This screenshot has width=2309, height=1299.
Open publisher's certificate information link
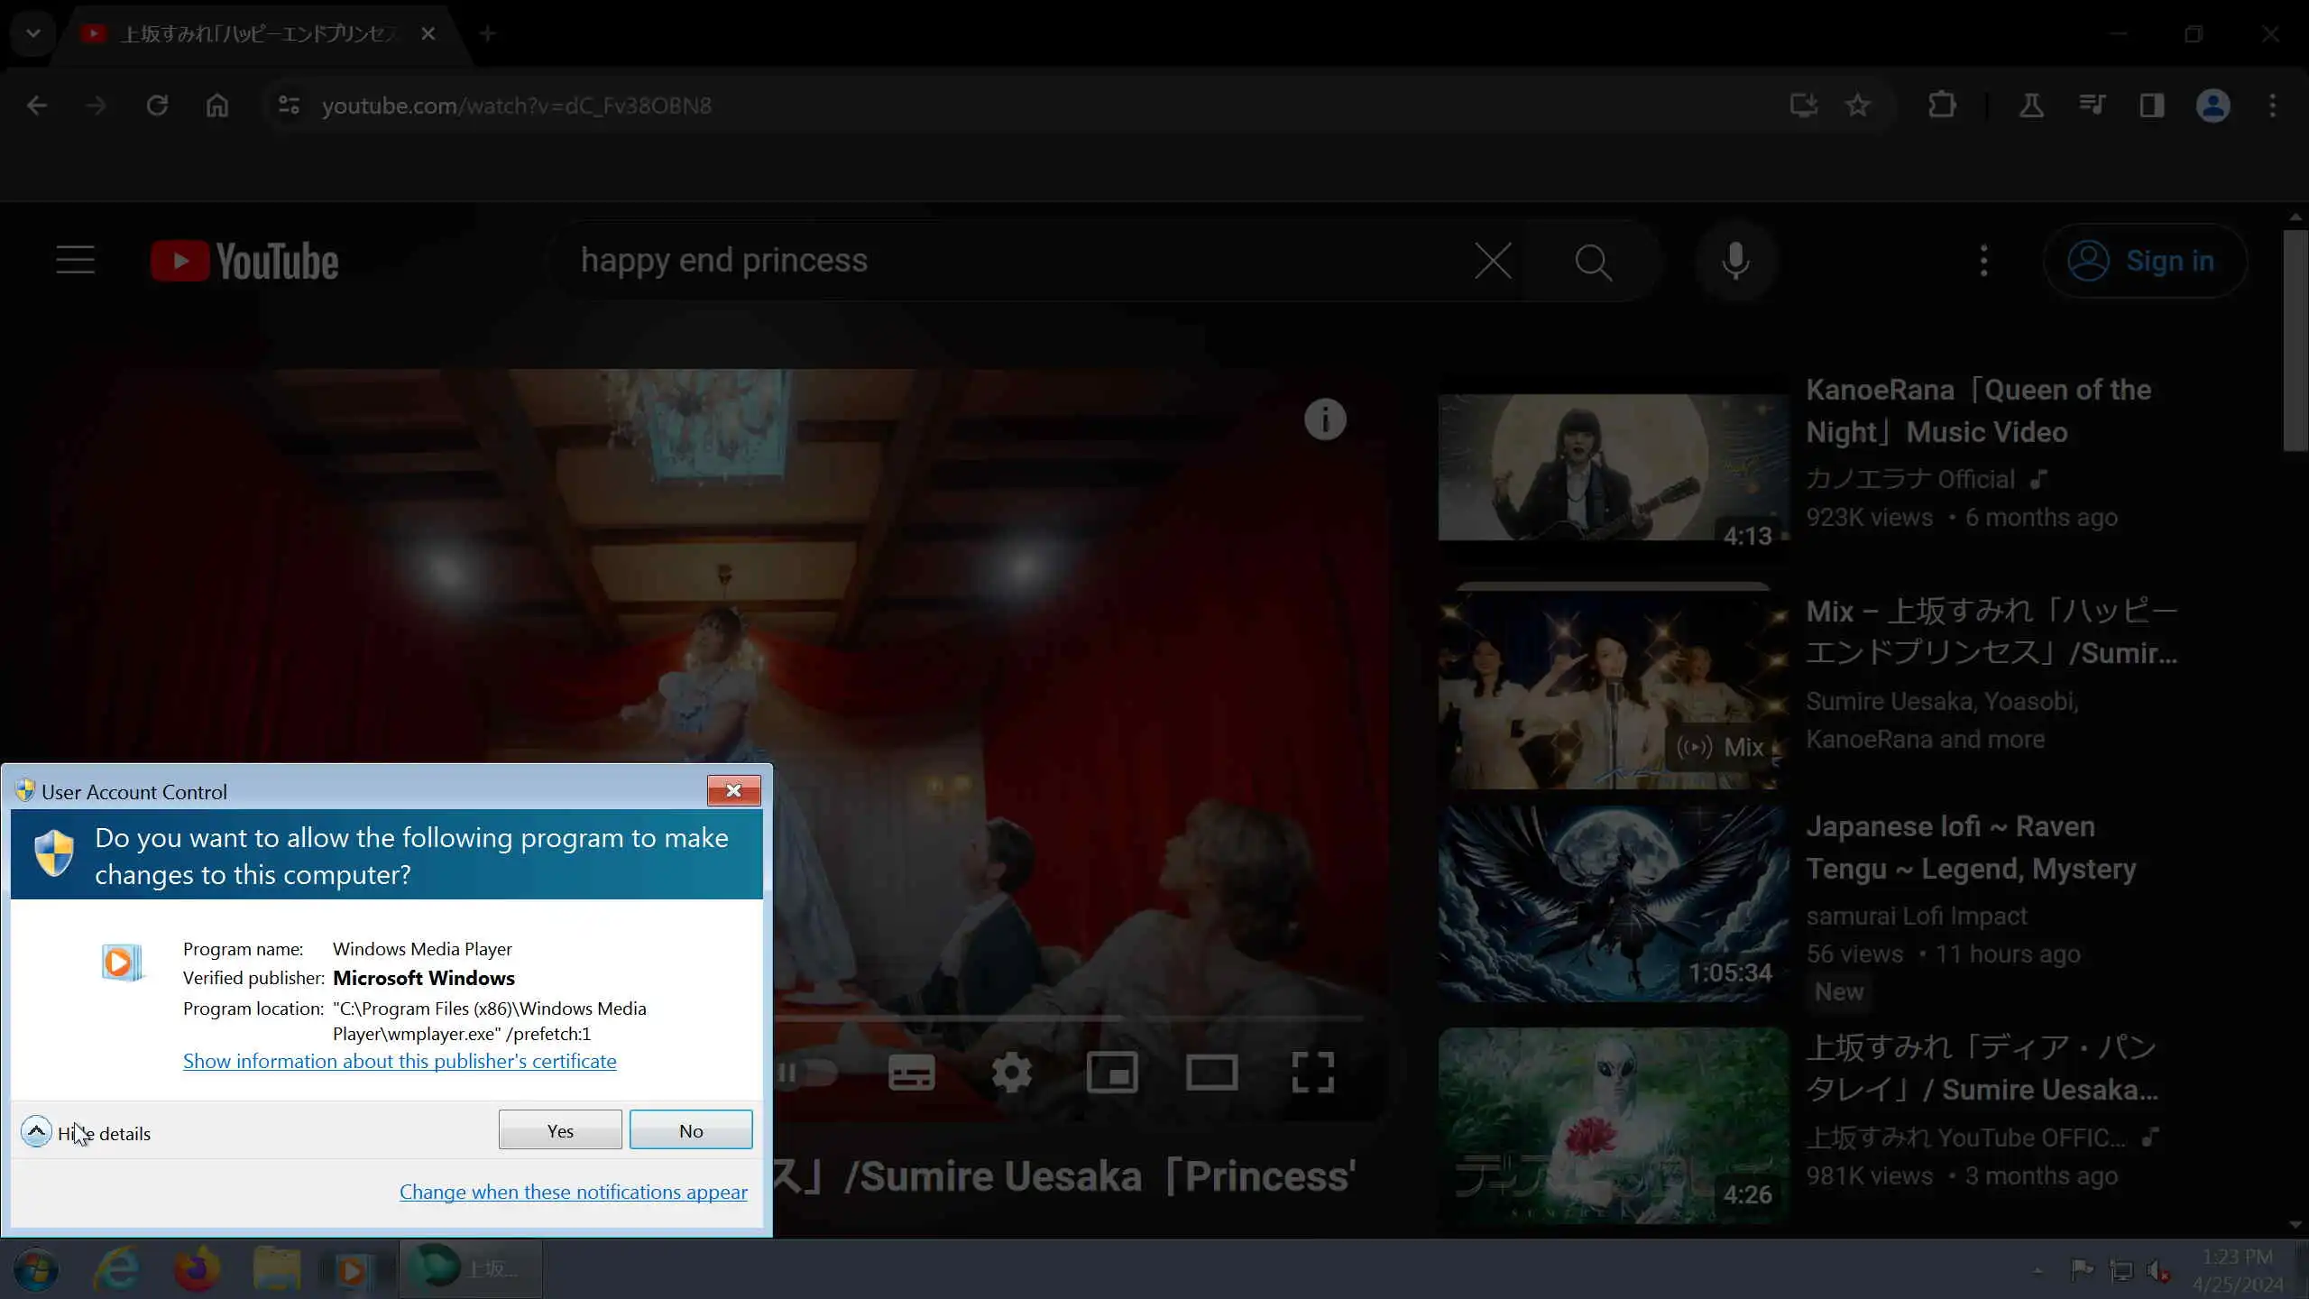[400, 1062]
